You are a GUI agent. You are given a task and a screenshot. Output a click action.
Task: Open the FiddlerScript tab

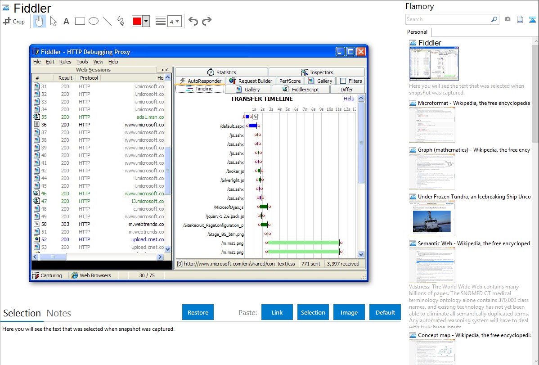click(301, 90)
